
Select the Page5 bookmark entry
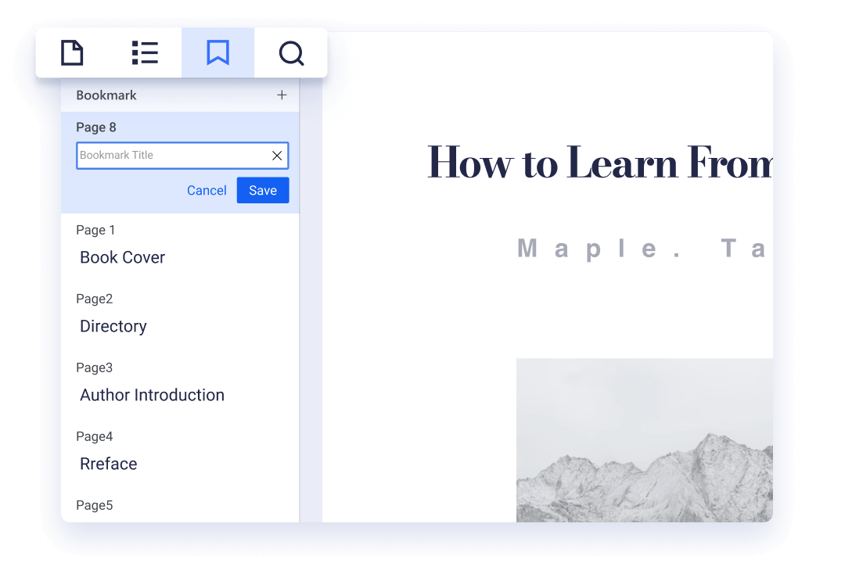(95, 505)
